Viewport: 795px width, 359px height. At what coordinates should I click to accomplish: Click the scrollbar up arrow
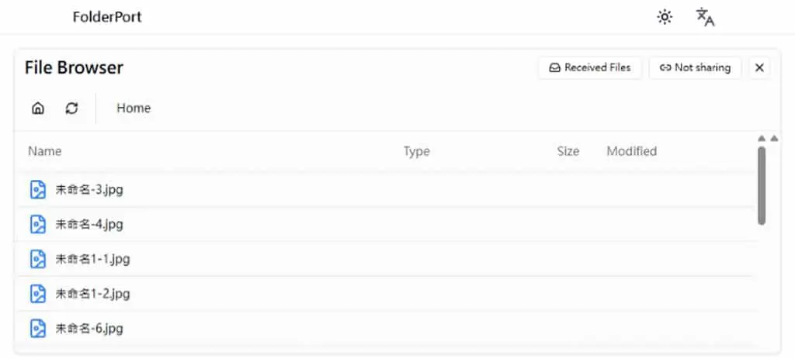[762, 138]
